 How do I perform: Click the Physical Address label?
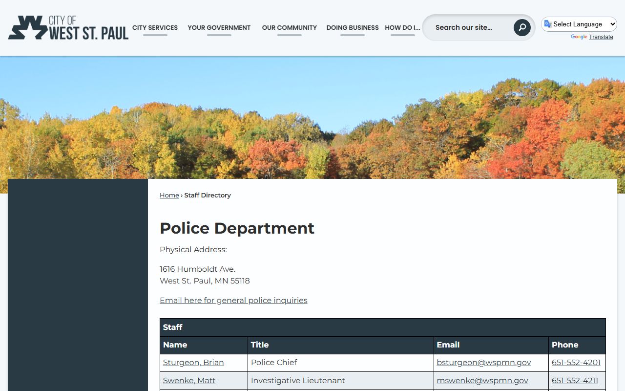pyautogui.click(x=193, y=250)
